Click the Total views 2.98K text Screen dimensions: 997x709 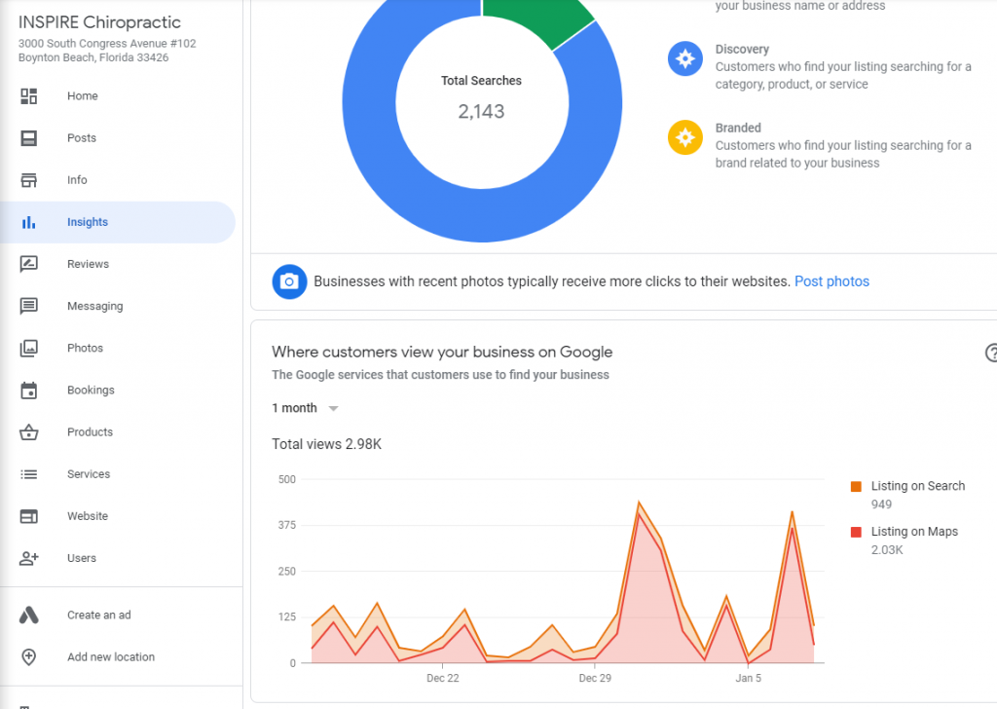coord(327,444)
